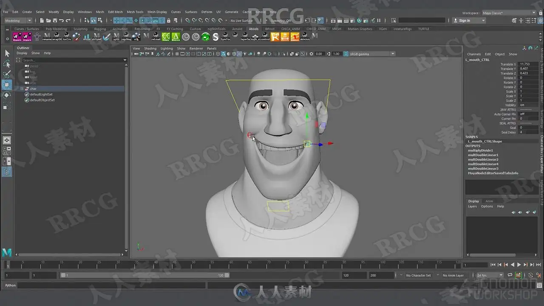Click the Undo arrow icon in the status line

click(62, 20)
